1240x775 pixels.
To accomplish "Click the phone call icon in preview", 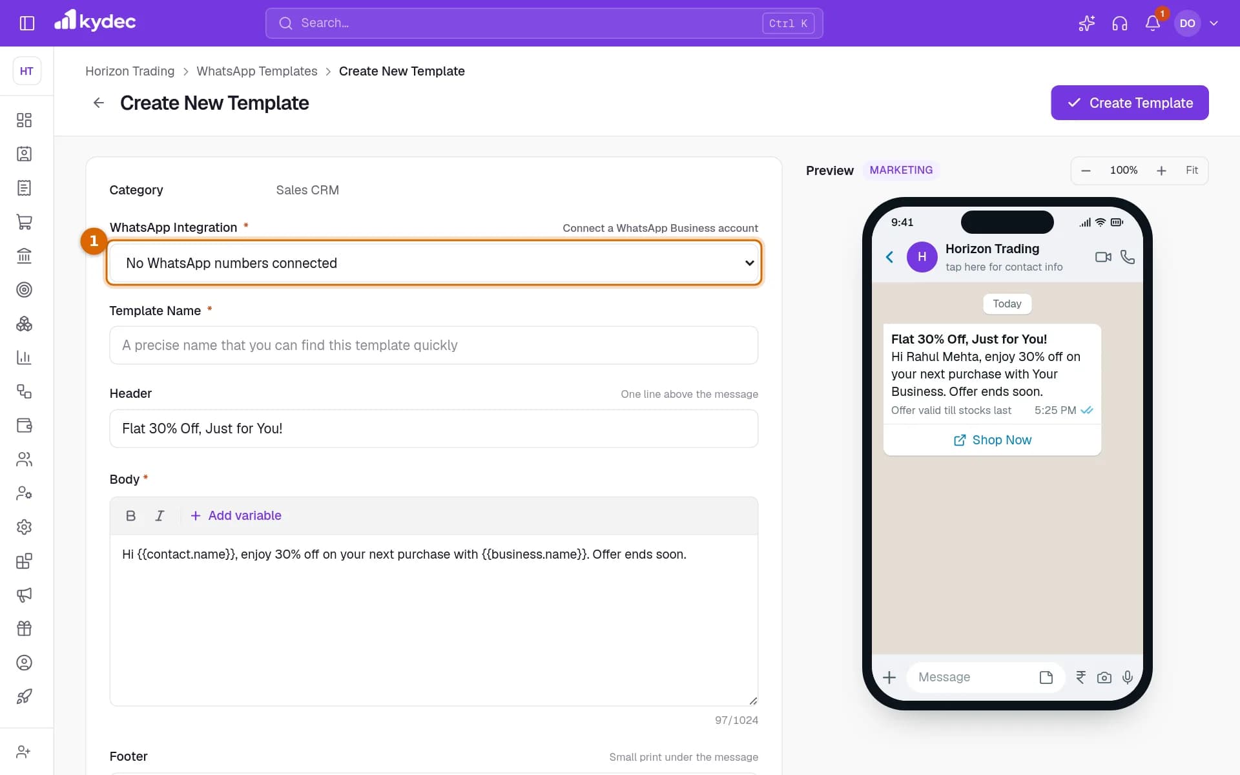I will [x=1128, y=257].
